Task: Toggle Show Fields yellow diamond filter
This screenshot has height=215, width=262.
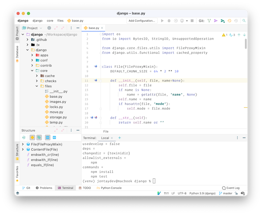Action: point(32,137)
